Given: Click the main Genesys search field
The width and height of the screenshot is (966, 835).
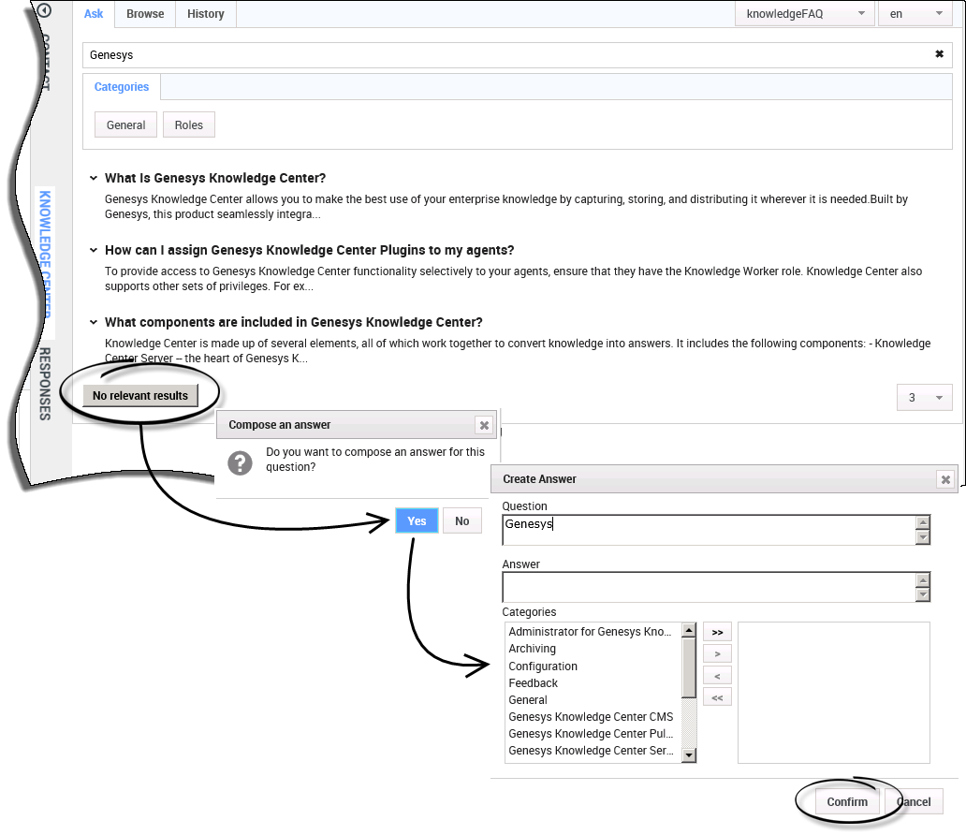Looking at the screenshot, I should pyautogui.click(x=517, y=55).
